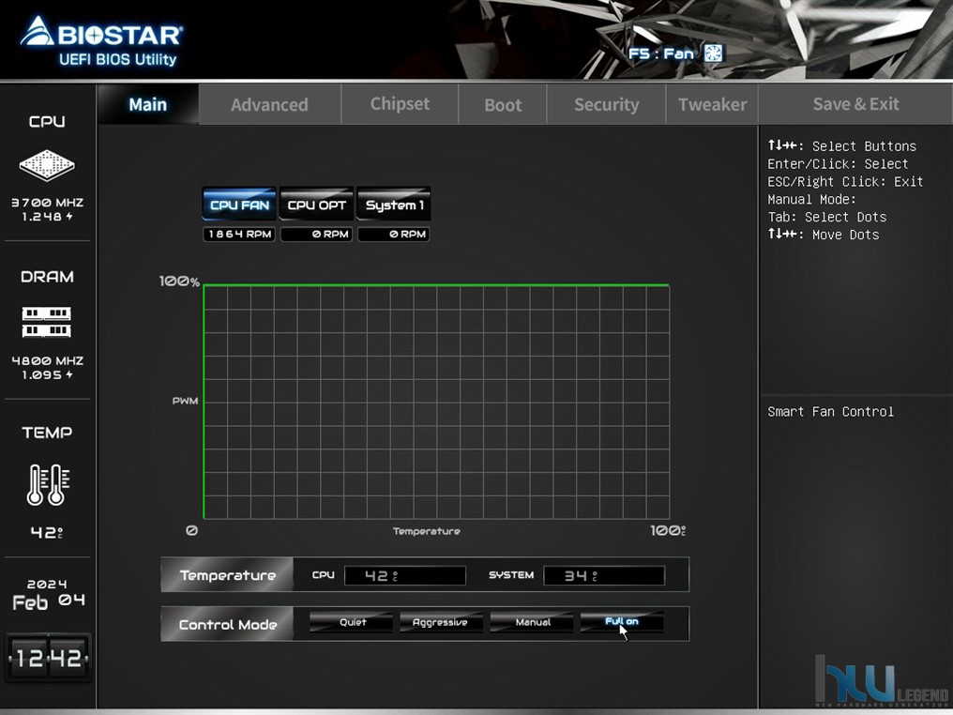Click the Biostar logo
This screenshot has width=953, height=715.
[x=101, y=33]
